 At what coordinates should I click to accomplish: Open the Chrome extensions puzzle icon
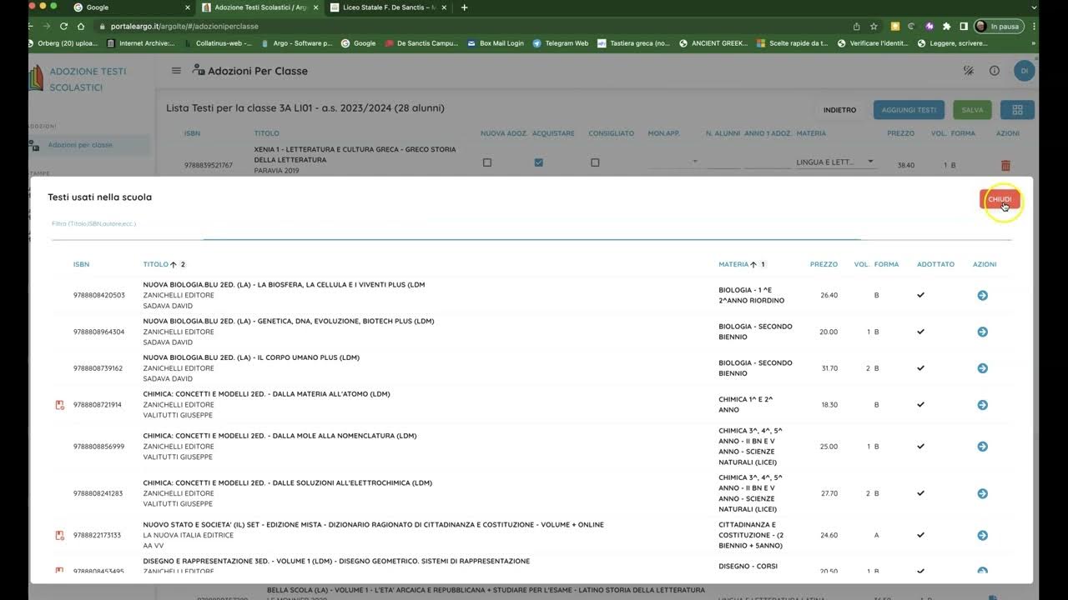click(x=946, y=26)
